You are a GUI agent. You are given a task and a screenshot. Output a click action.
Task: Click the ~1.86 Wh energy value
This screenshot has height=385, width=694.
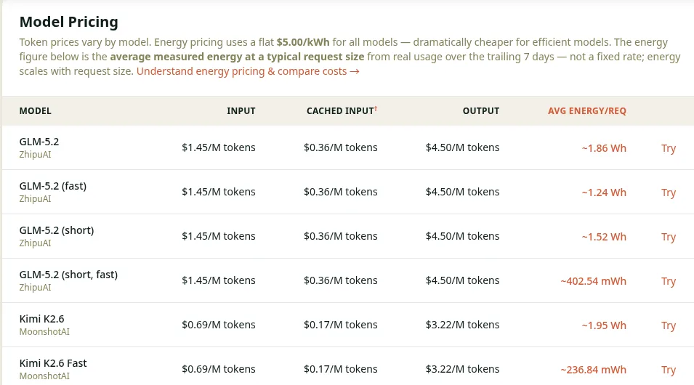click(x=604, y=148)
